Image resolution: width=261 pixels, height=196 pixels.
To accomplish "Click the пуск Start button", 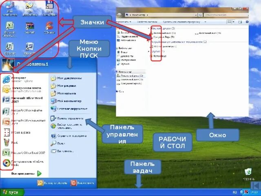I will 12,192.
